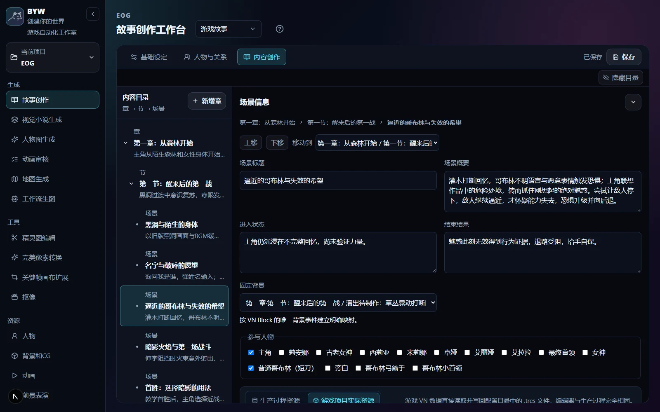This screenshot has height=412, width=660.
Task: Select the 暗影火焰与第一场战斗 scene
Action: click(174, 347)
